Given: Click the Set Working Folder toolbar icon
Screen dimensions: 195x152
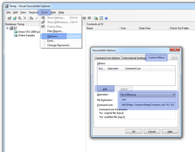Looking at the screenshot, I should tap(96, 18).
